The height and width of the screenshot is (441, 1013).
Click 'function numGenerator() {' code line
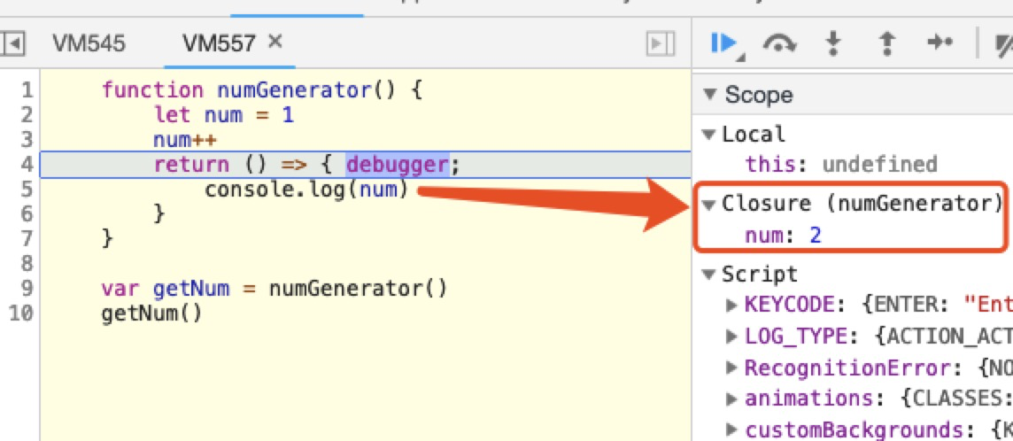261,89
